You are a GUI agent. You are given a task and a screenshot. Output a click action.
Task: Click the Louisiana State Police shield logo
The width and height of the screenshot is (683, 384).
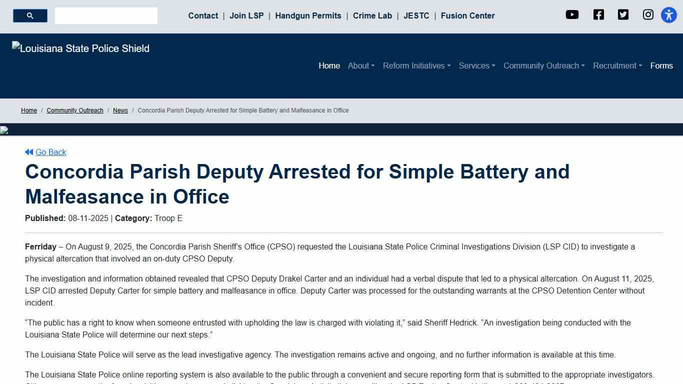point(80,48)
